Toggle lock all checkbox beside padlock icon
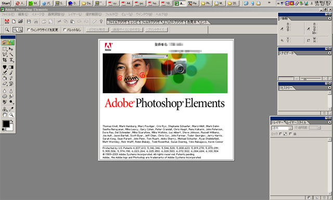This screenshot has height=200, width=333. click(x=290, y=134)
